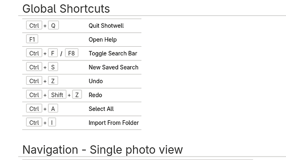Click the Select All label
Viewport: 286px width, 160px height.
101,109
